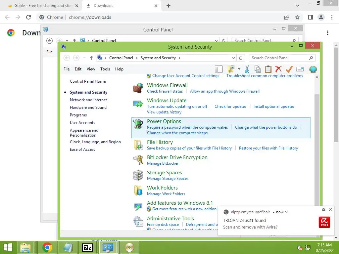Image resolution: width=339 pixels, height=254 pixels.
Task: Open Chrome from the taskbar
Action: point(47,247)
